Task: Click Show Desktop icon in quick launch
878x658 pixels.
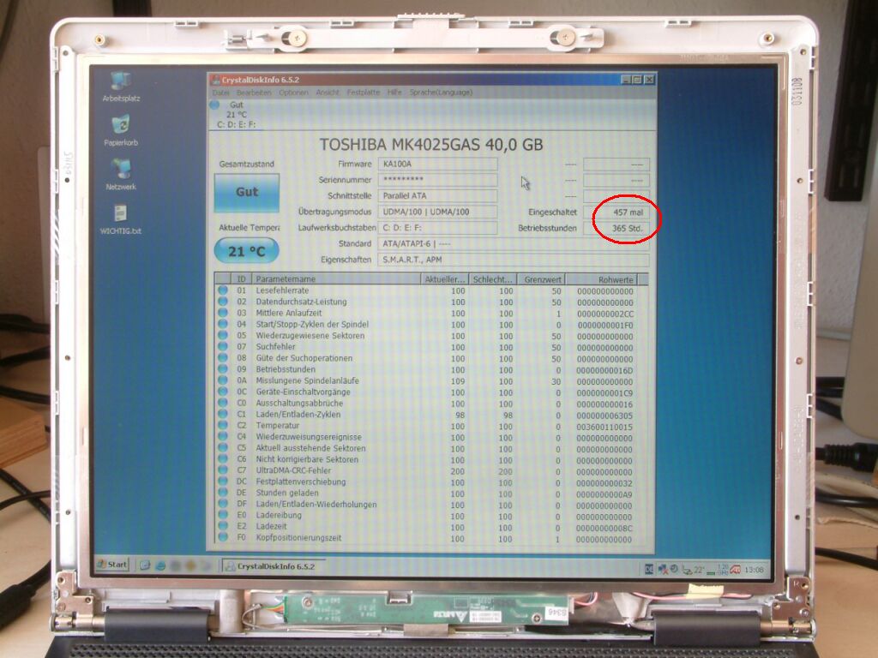Action: tap(144, 565)
